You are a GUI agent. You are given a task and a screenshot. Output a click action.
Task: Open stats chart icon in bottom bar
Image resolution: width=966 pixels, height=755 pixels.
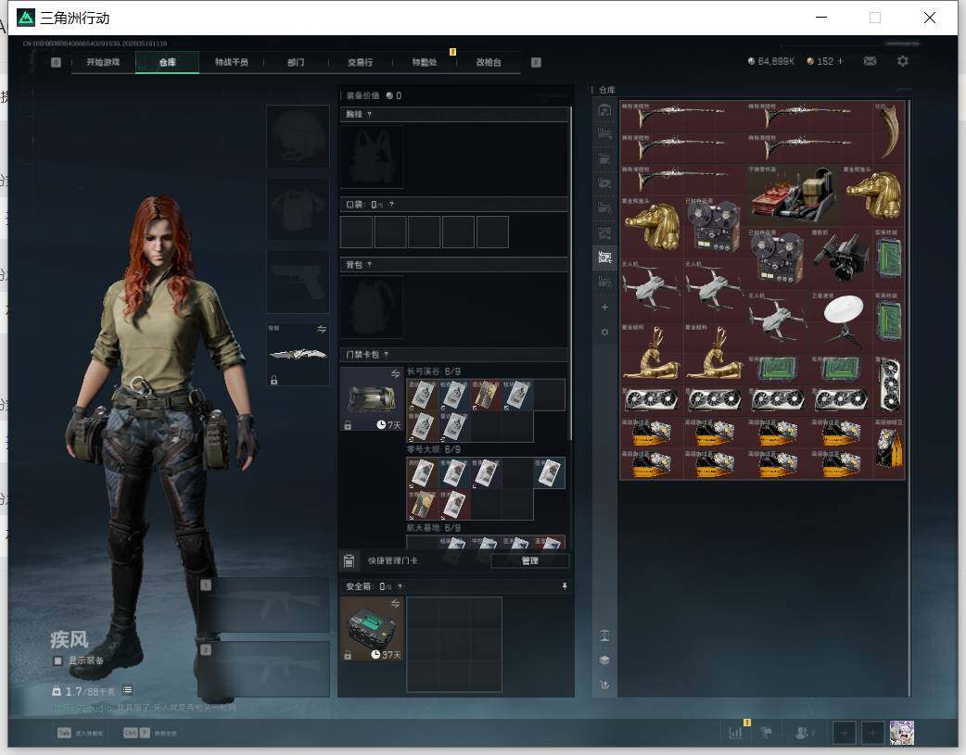(x=735, y=732)
